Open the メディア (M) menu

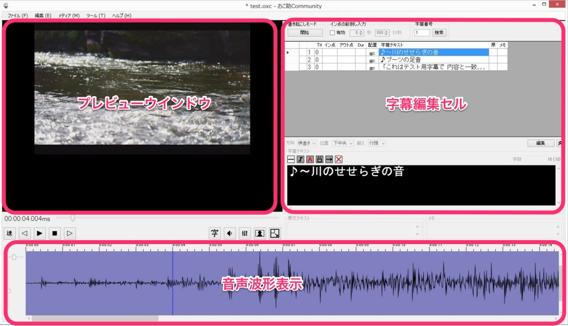pyautogui.click(x=69, y=15)
